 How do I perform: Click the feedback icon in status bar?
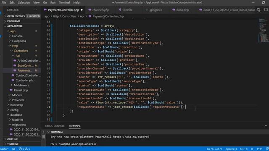(x=267, y=149)
